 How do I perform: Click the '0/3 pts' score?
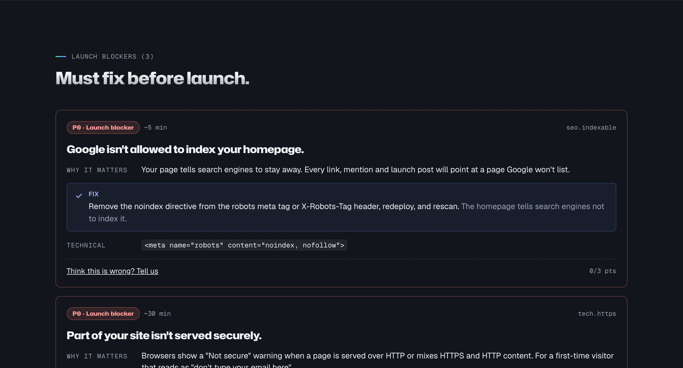(602, 271)
